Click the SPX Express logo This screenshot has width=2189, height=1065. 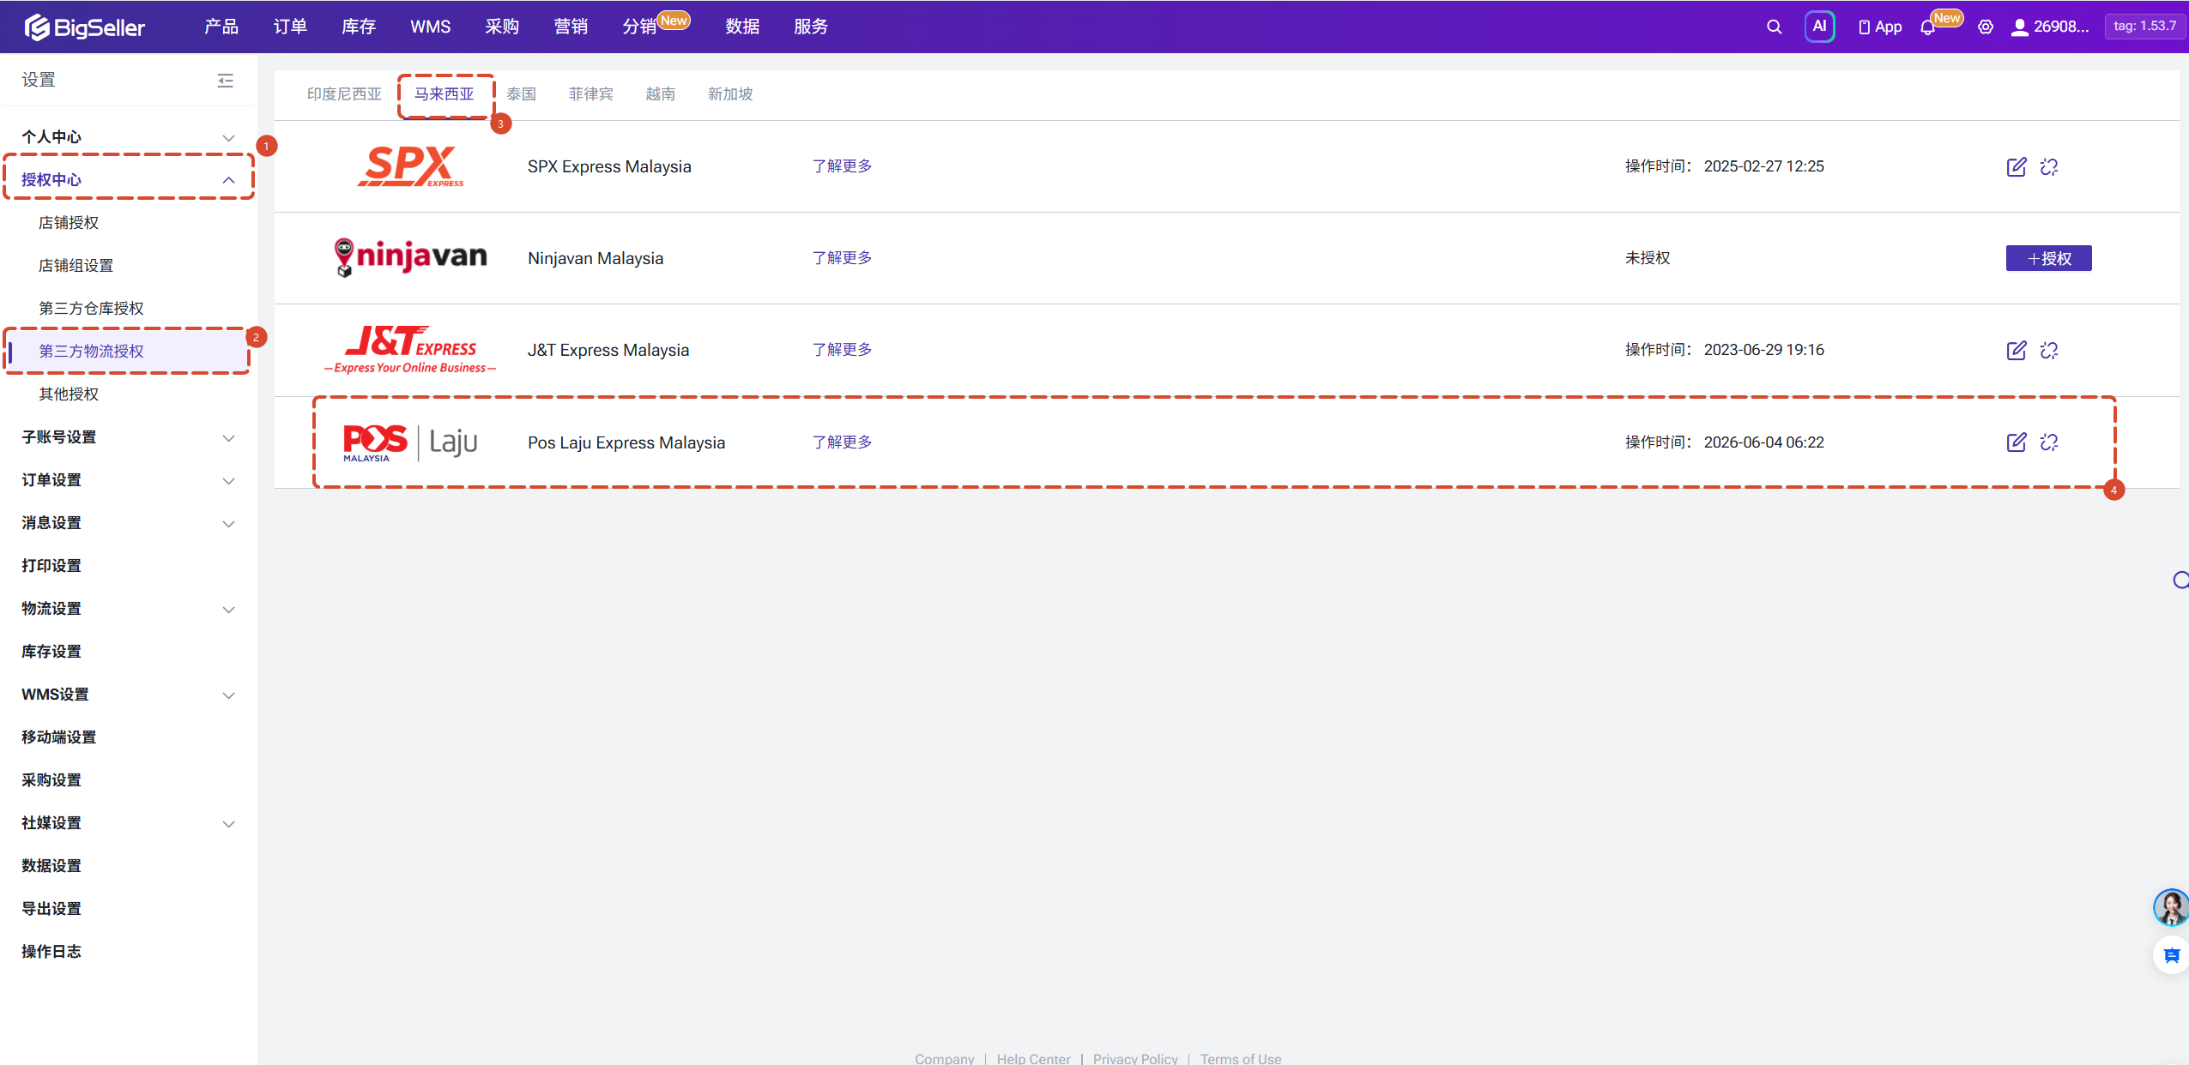[x=410, y=166]
